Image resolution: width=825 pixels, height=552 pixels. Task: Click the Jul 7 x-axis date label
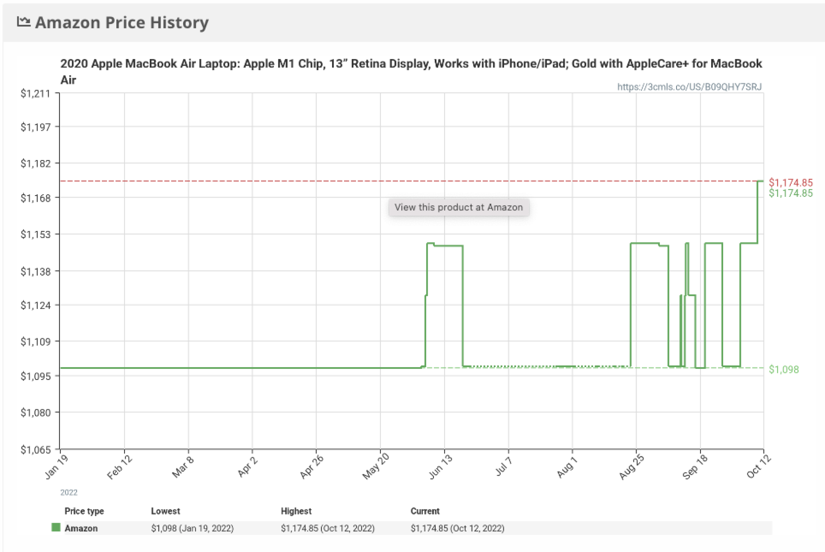click(x=503, y=467)
